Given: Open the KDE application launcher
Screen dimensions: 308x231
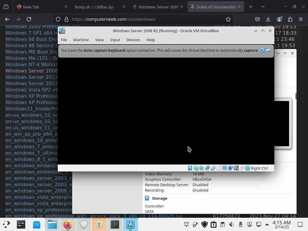Looking at the screenshot, I should pos(6,224).
